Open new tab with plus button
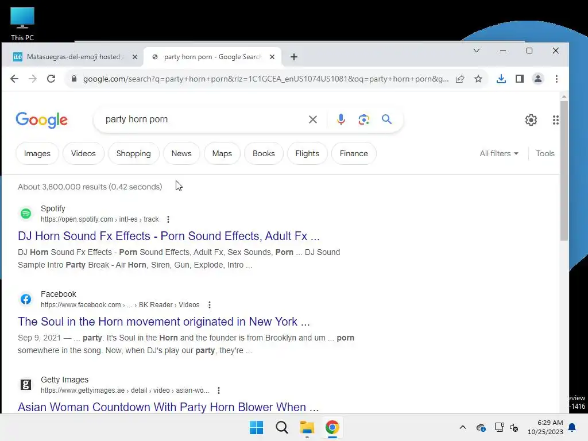This screenshot has width=588, height=441. tap(294, 57)
